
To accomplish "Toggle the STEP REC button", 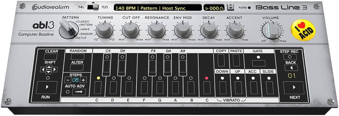I will (289, 57).
